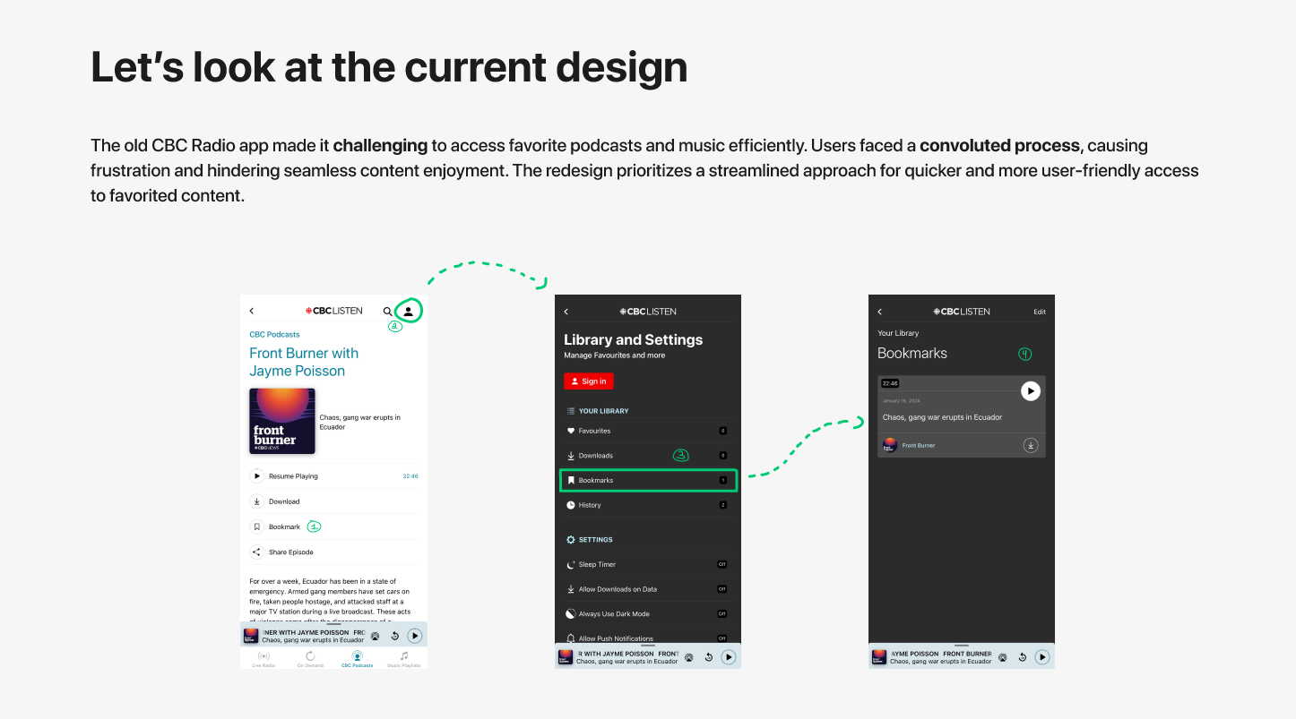1296x719 pixels.
Task: Tap the search magnifier in the podcast screen
Action: pos(387,312)
